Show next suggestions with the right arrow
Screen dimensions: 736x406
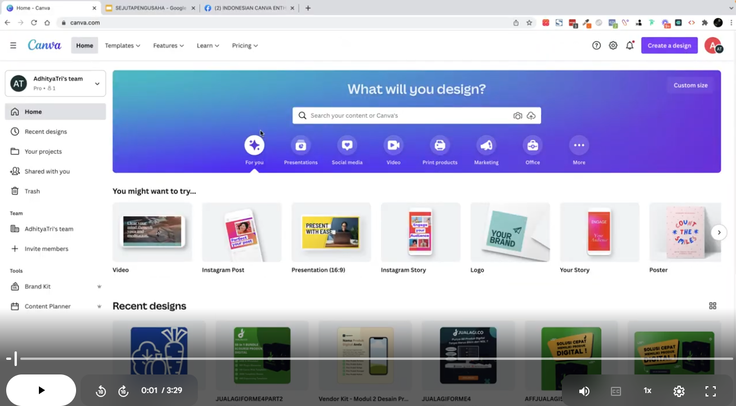(719, 233)
